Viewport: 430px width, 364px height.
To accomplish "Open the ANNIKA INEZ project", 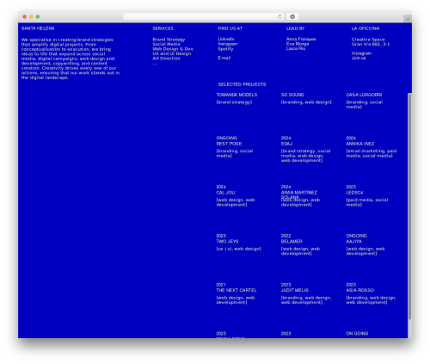I will coord(360,144).
